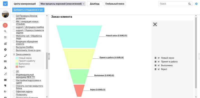Open the settings gear in top-right corner
This screenshot has height=98, width=200.
tap(196, 4)
